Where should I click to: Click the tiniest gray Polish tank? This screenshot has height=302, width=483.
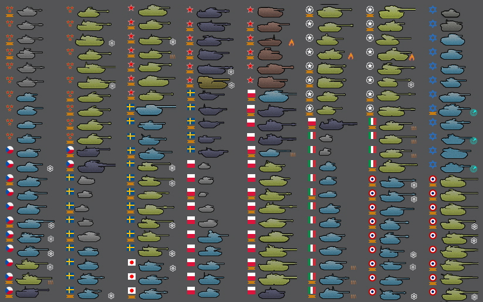[203, 194]
